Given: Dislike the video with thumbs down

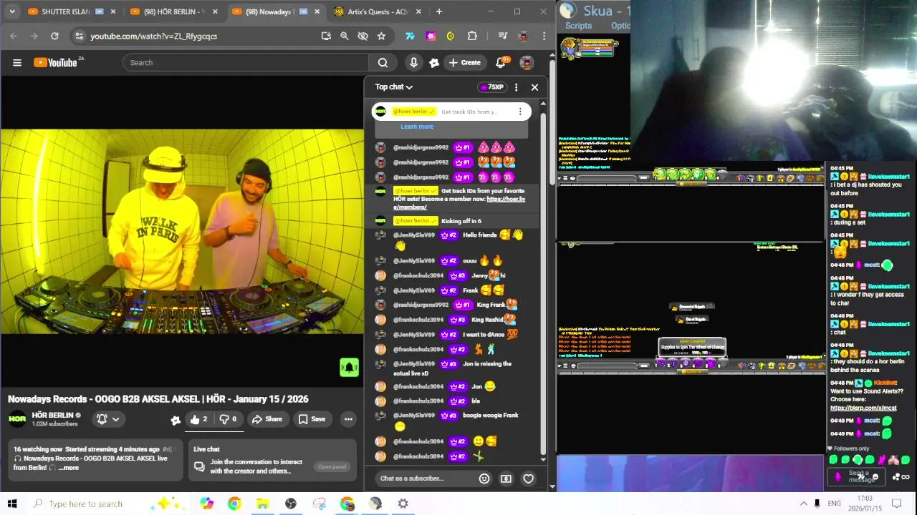Looking at the screenshot, I should 229,419.
